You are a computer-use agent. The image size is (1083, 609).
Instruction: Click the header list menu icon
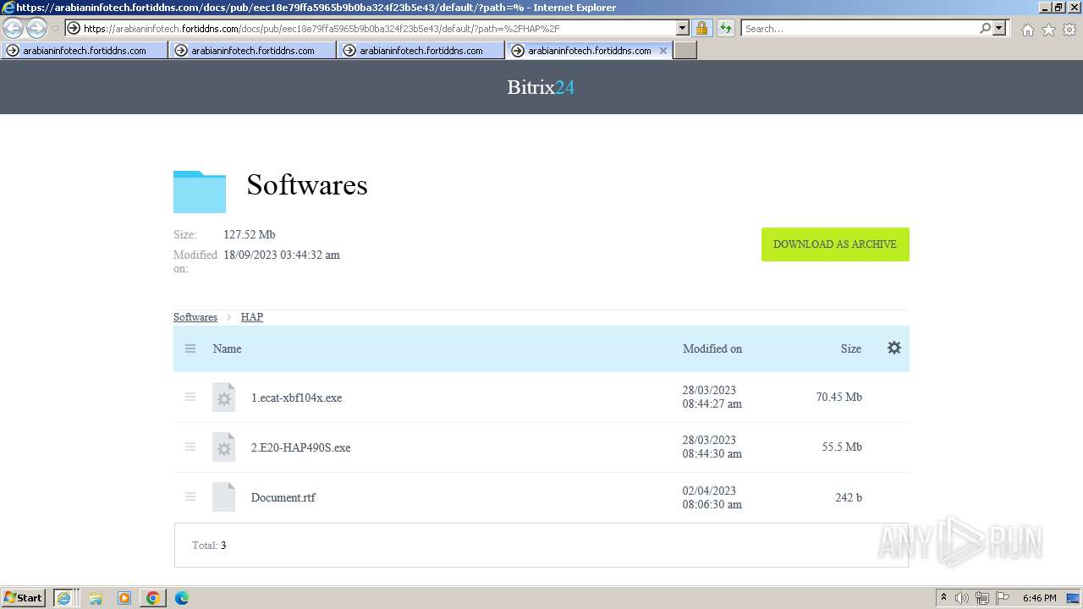pyautogui.click(x=190, y=348)
